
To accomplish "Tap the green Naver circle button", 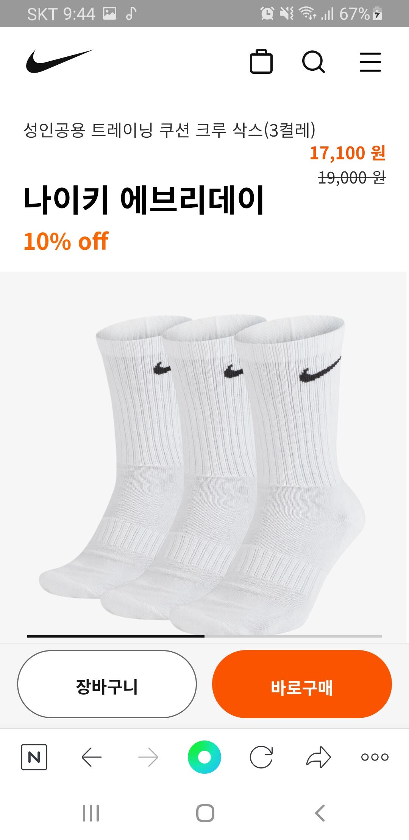I will (204, 757).
